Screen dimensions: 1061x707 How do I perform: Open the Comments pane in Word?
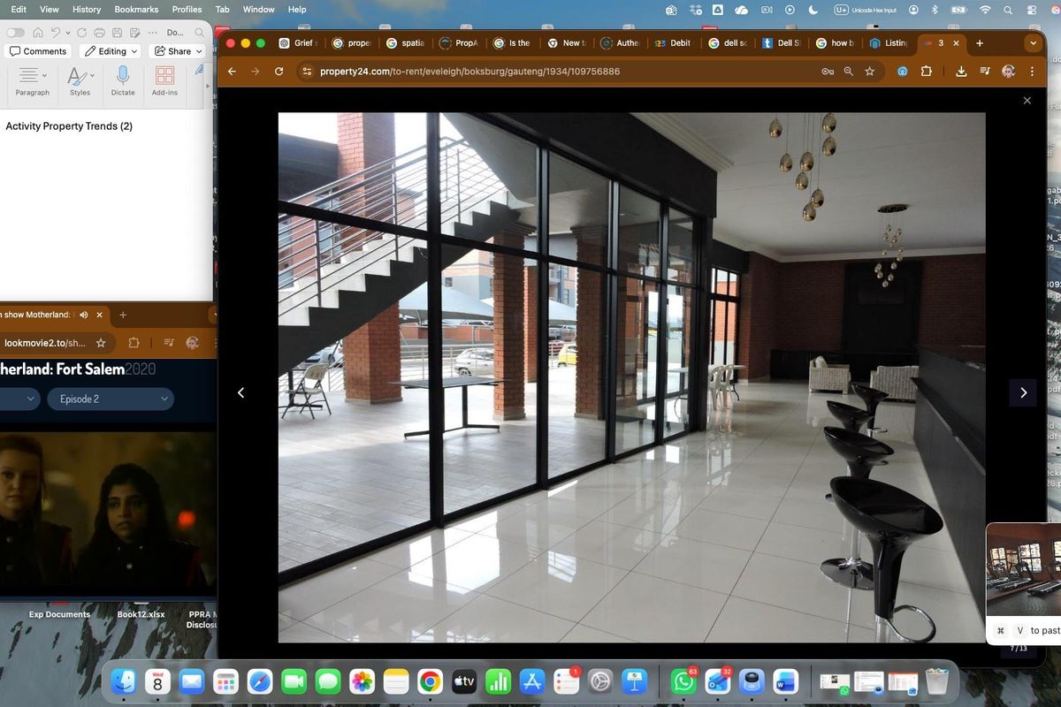(x=38, y=51)
